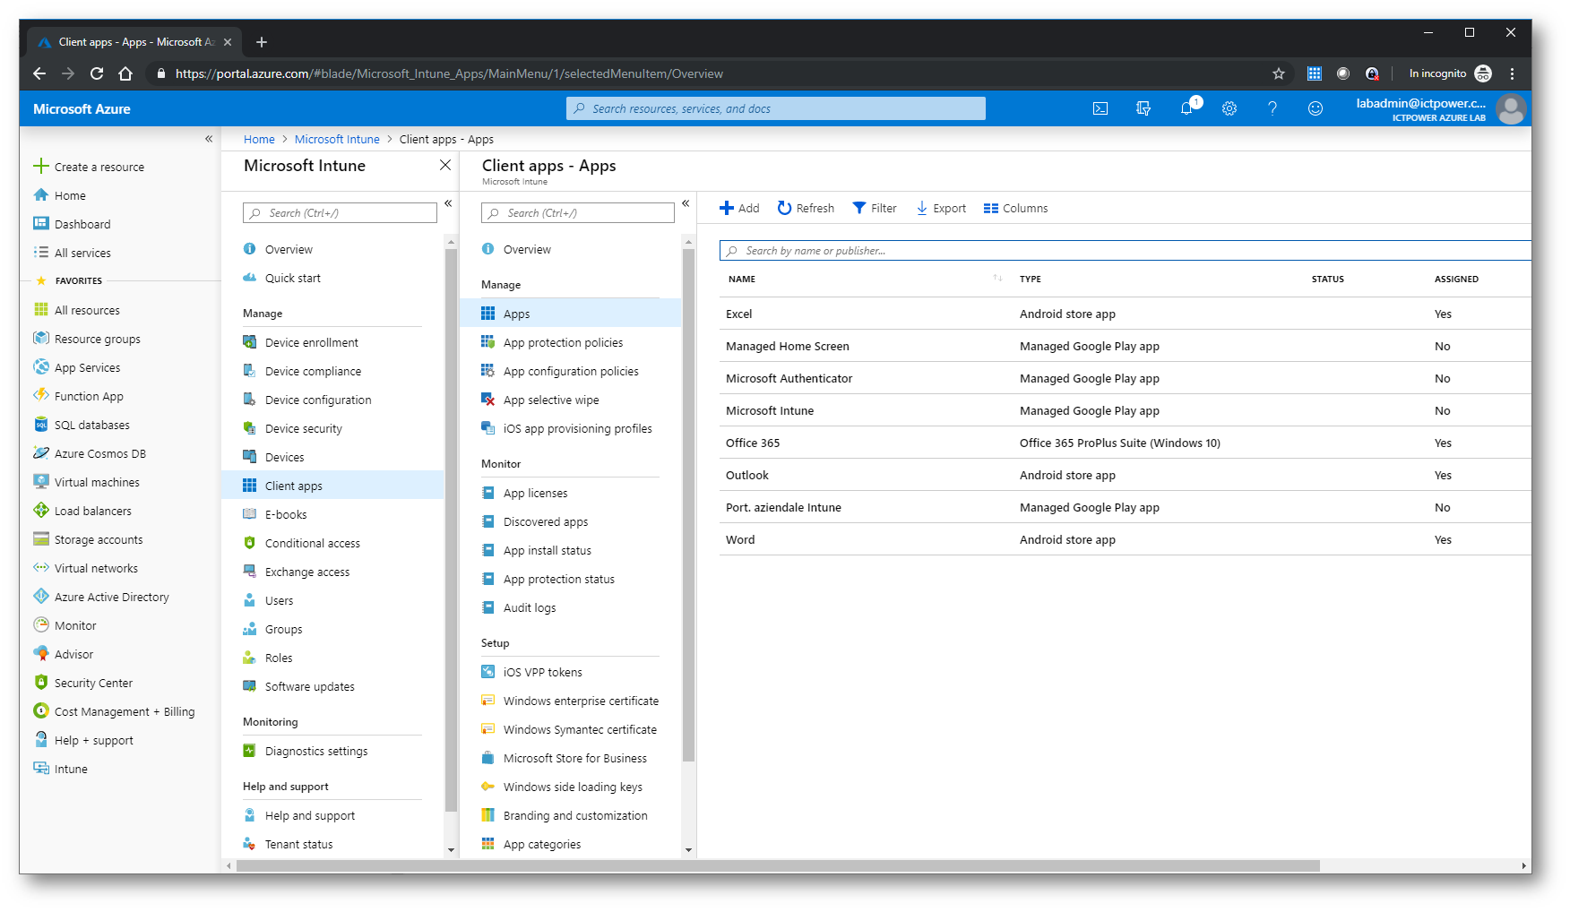
Task: Open portal settings gear icon
Action: (1229, 108)
